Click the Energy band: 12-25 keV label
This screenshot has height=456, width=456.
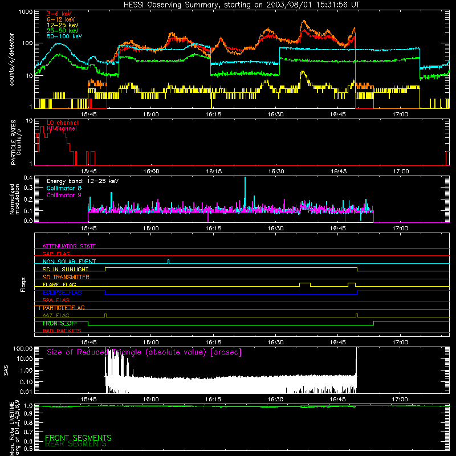click(x=83, y=181)
